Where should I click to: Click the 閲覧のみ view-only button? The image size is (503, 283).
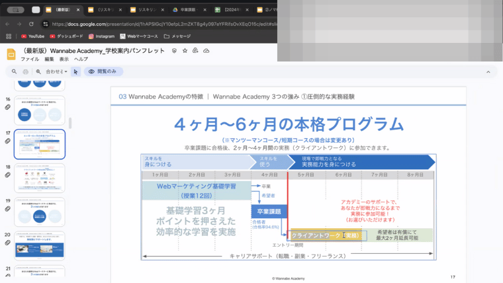pos(103,71)
